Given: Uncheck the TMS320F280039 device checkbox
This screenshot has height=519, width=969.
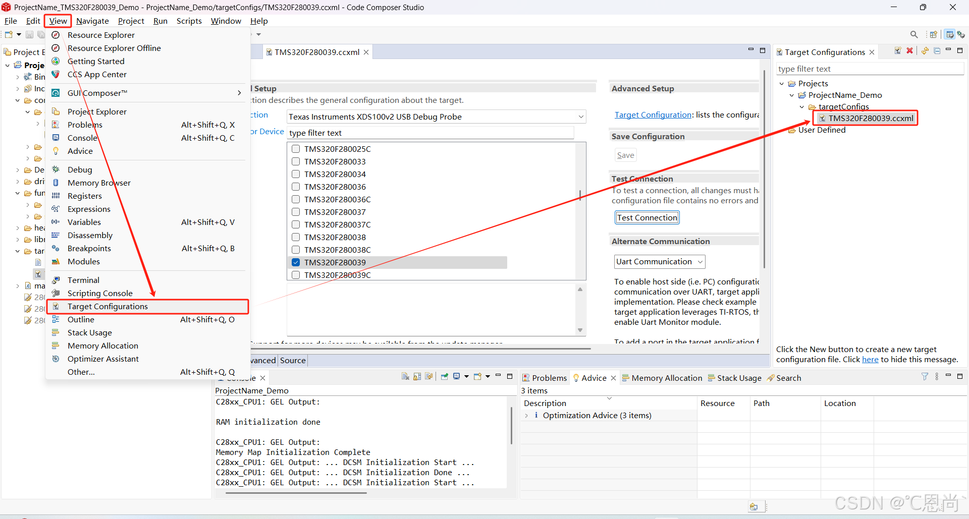Looking at the screenshot, I should pyautogui.click(x=296, y=262).
